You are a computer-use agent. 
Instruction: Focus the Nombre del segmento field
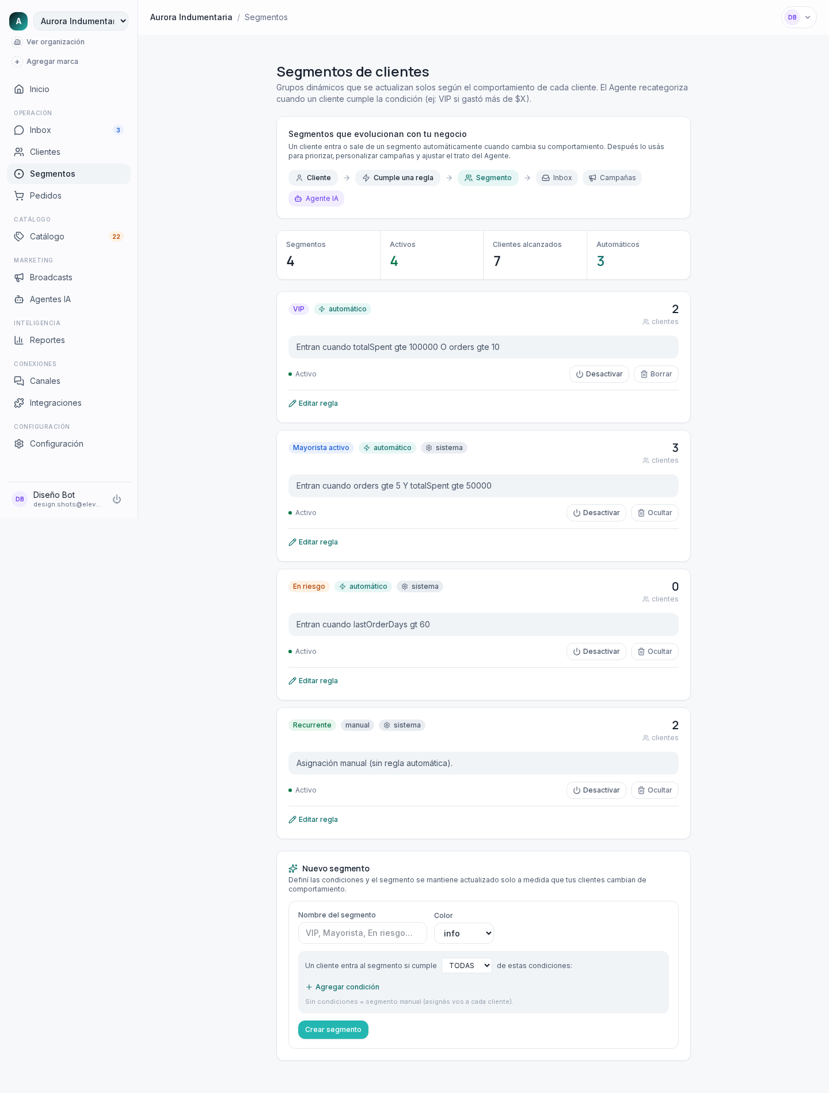pyautogui.click(x=363, y=933)
